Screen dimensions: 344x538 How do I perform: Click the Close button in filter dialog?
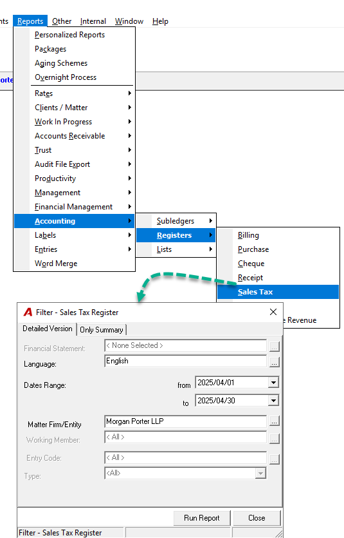coord(257,518)
